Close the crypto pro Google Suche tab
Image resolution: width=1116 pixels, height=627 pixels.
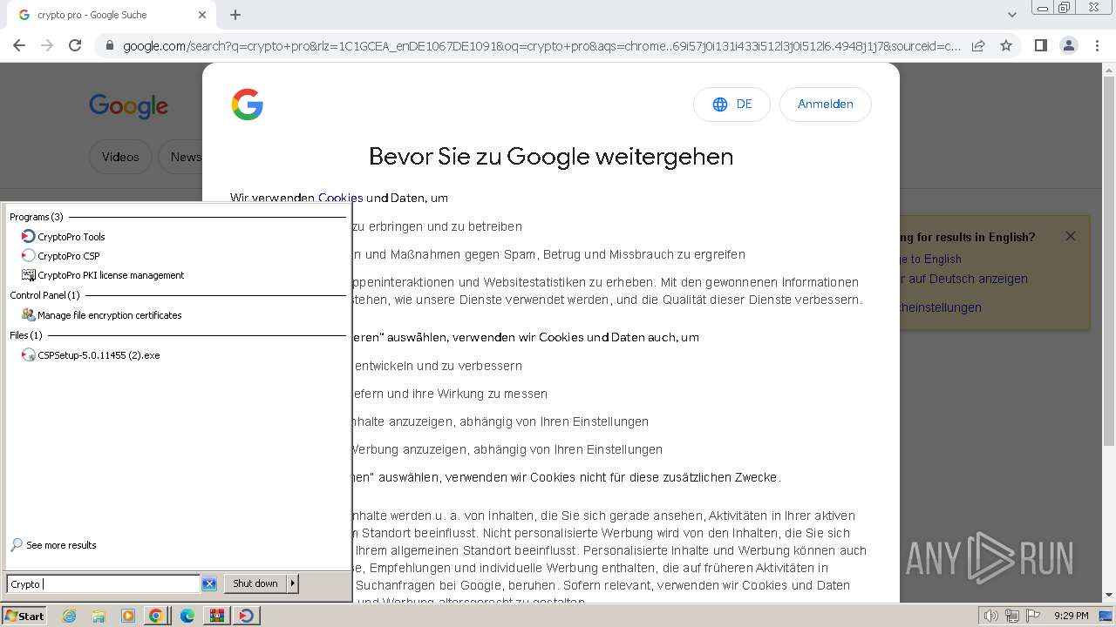[202, 15]
